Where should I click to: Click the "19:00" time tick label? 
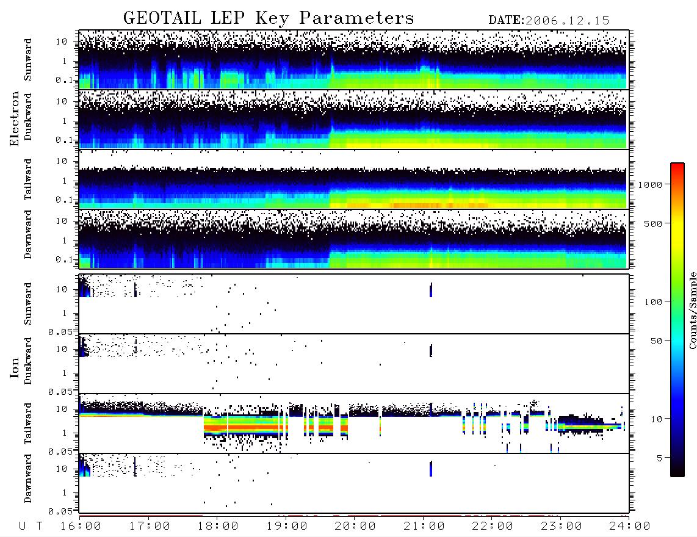click(287, 527)
